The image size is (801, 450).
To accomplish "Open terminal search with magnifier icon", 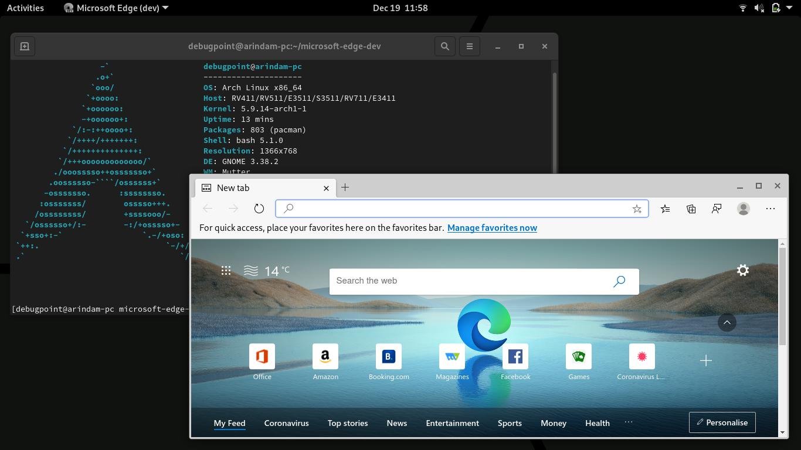I will 444,46.
